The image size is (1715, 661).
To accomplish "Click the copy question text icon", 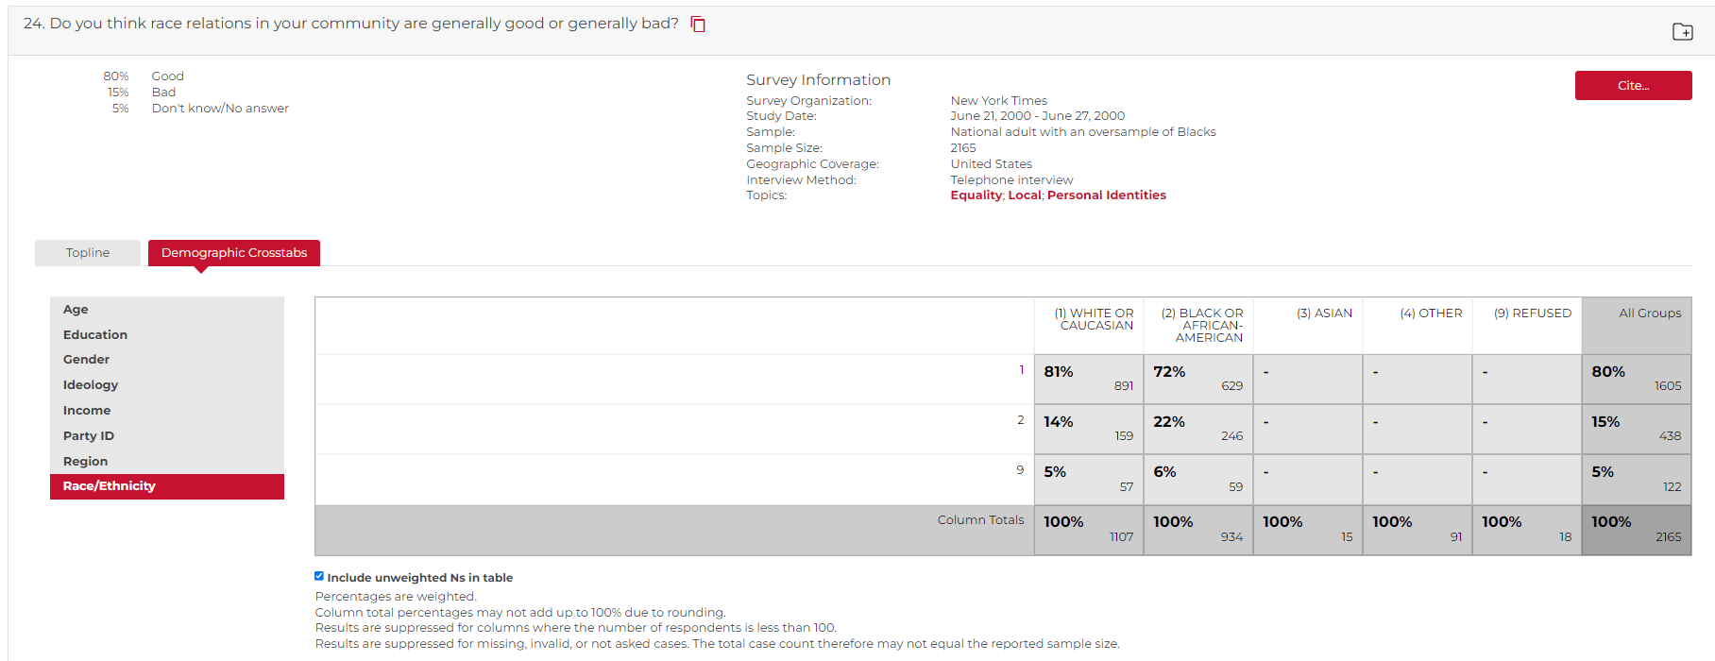I will (x=698, y=25).
